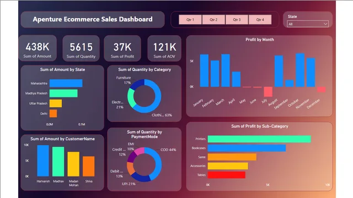Select the Qtr 2 slicer button
The width and height of the screenshot is (353, 198).
213,20
